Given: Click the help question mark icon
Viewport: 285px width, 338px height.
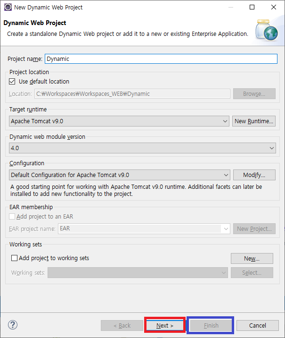Looking at the screenshot, I should click(13, 325).
